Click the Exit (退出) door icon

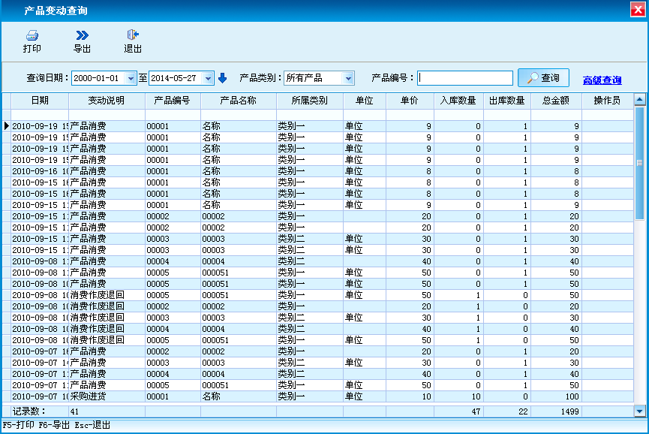point(133,35)
